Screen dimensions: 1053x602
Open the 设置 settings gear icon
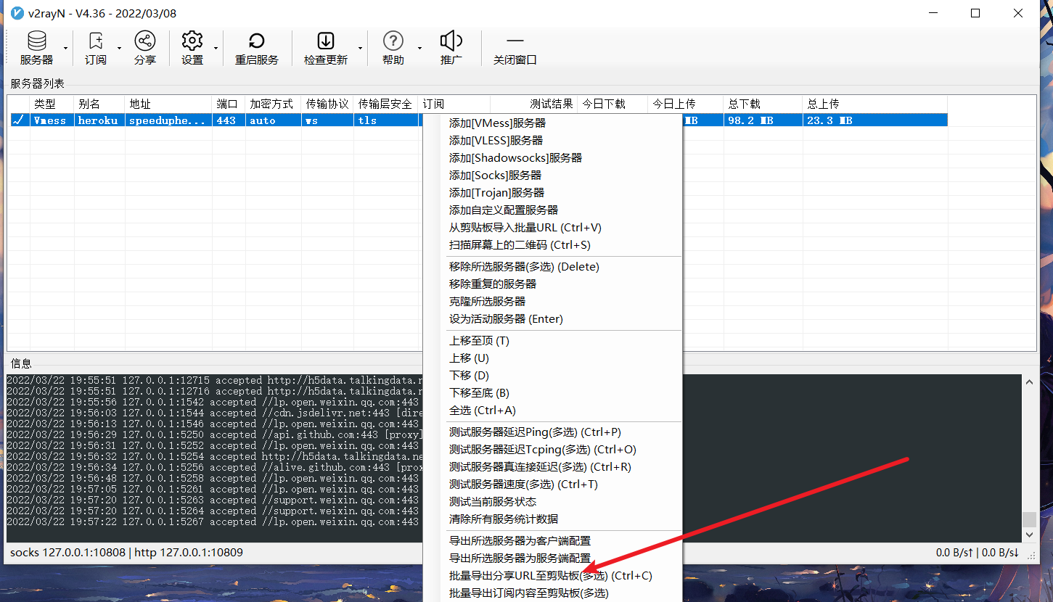(192, 49)
